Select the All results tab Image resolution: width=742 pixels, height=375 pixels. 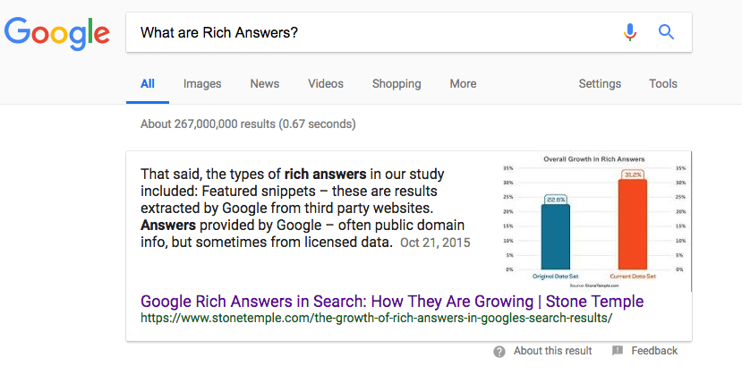[148, 84]
